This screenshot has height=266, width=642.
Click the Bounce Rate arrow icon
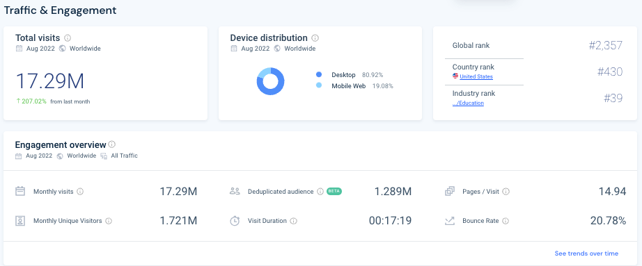(450, 221)
